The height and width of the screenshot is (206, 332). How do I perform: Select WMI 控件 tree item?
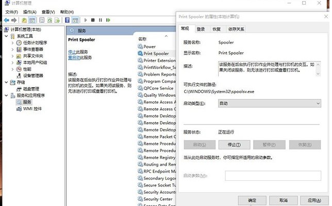click(32, 109)
